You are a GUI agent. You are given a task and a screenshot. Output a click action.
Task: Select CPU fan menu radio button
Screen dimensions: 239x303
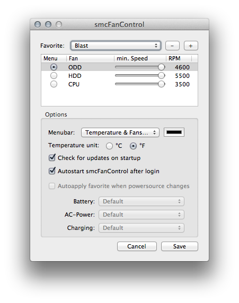pyautogui.click(x=54, y=84)
